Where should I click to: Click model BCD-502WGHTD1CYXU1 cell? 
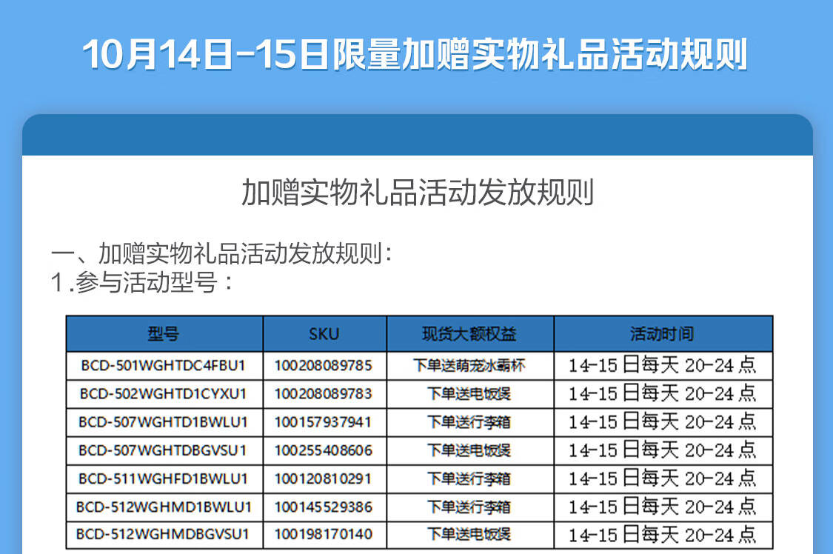pyautogui.click(x=164, y=393)
